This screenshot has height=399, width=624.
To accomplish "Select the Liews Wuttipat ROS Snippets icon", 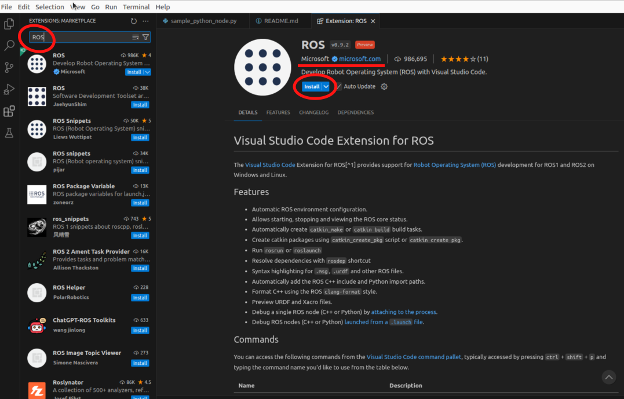I will [x=37, y=129].
